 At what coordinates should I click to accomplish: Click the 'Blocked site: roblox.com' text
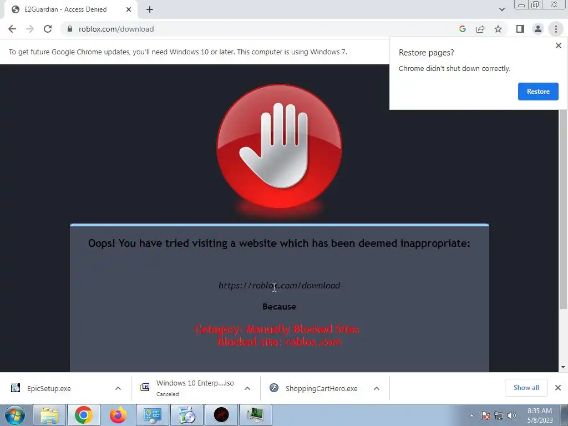click(x=280, y=342)
